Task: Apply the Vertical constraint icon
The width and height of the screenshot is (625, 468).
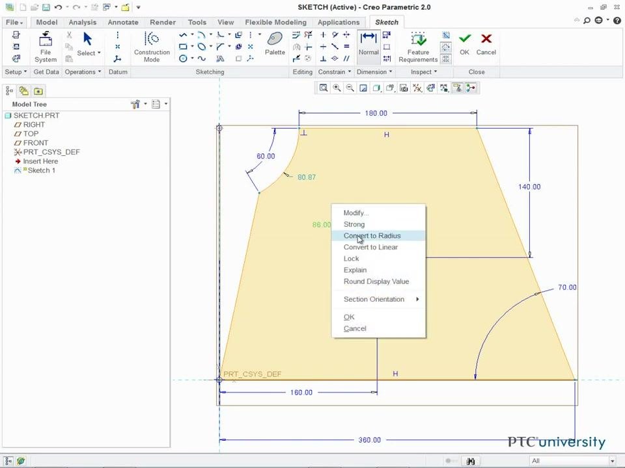Action: pos(323,35)
